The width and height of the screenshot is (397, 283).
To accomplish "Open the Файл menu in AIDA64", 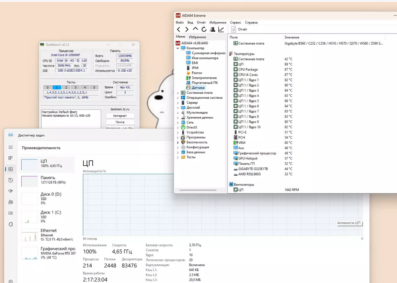I will pos(180,22).
